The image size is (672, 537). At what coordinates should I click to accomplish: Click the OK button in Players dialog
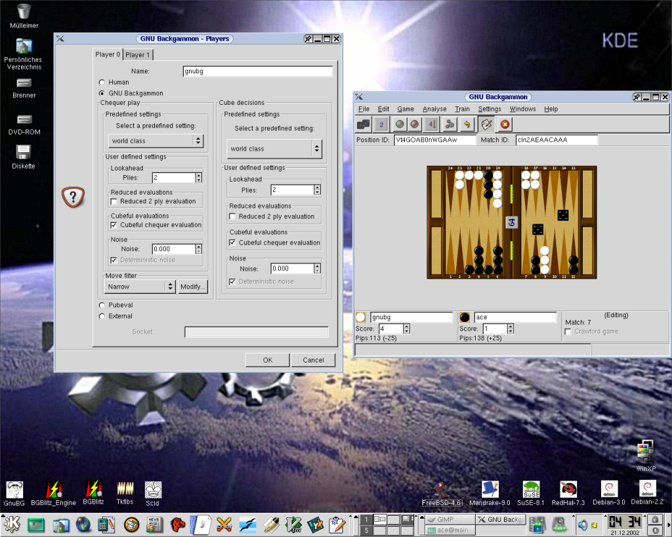click(x=268, y=360)
